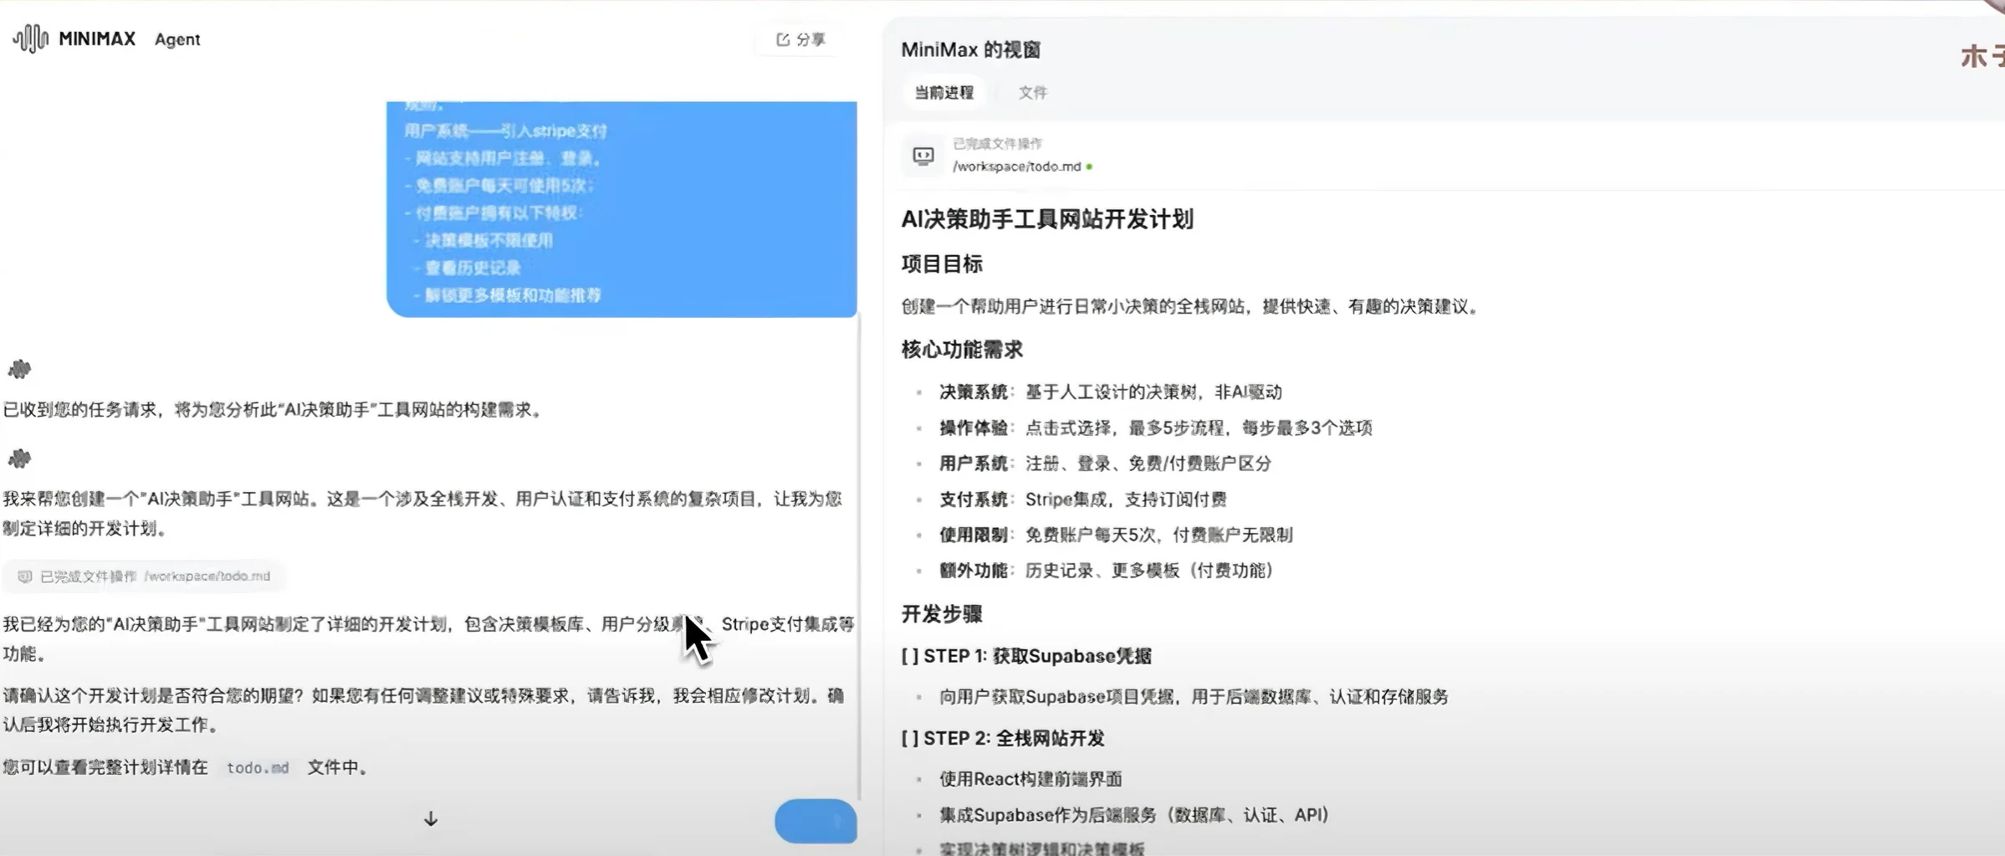2005x856 pixels.
Task: Click the blue user message bubble
Action: point(621,209)
